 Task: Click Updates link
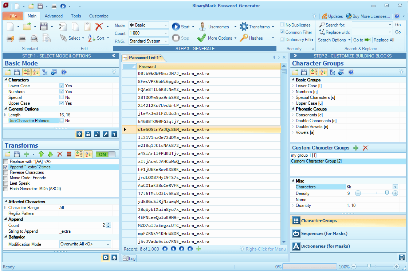click(332, 16)
